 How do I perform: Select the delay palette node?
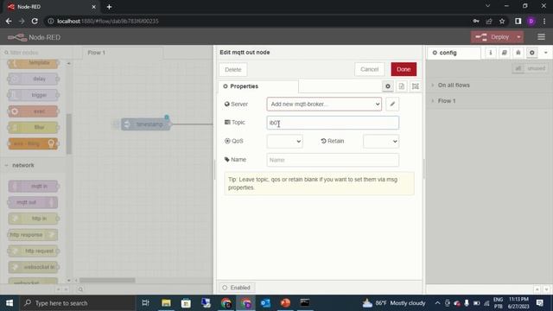coord(33,79)
